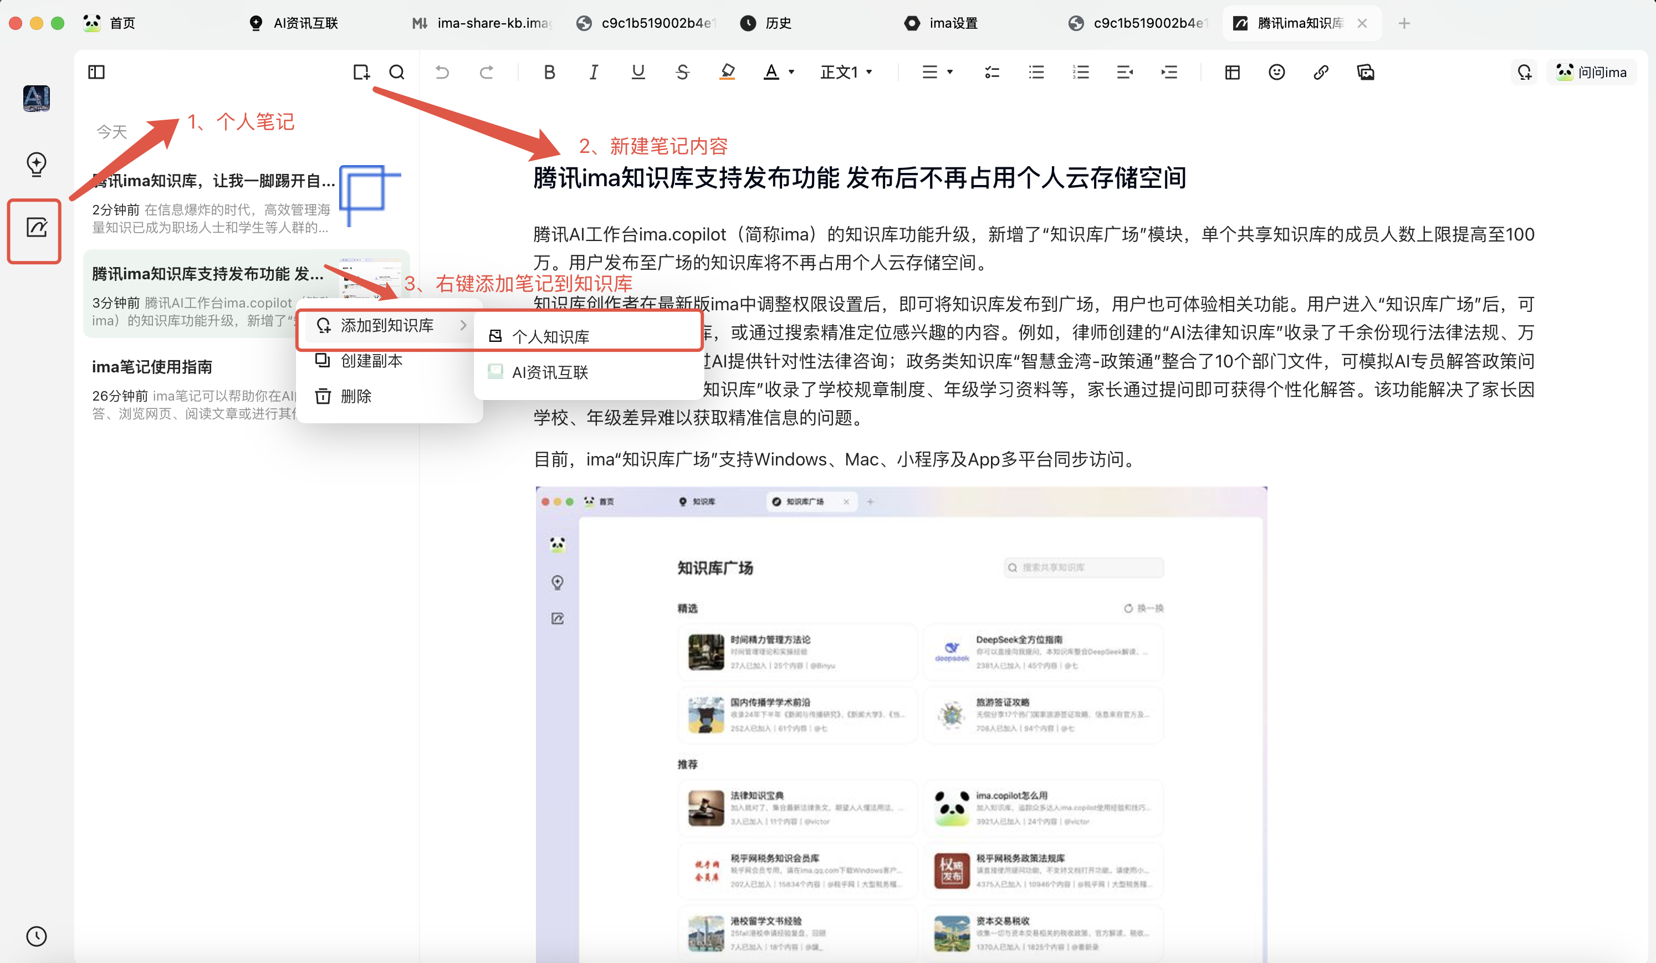Click the embedded 知识库广场 screenshot image
Image resolution: width=1656 pixels, height=963 pixels.
point(901,725)
